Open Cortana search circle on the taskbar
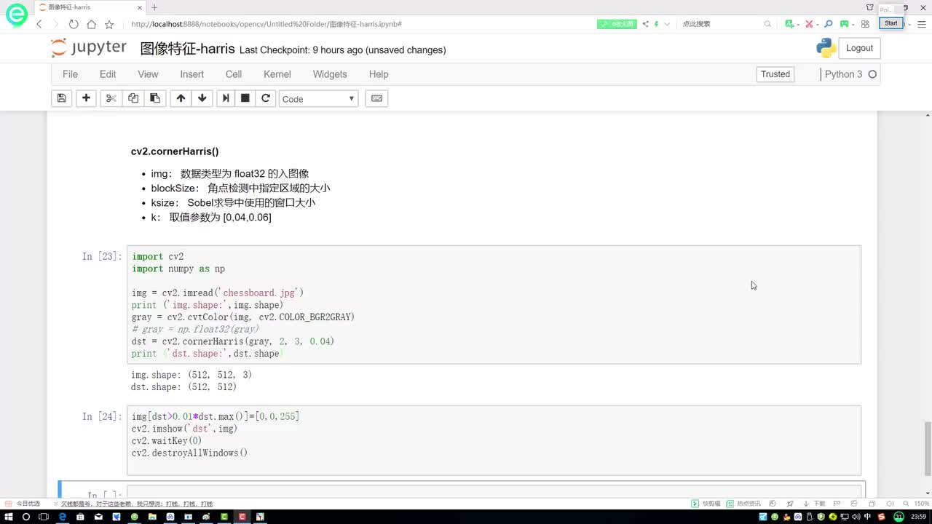 [x=26, y=517]
